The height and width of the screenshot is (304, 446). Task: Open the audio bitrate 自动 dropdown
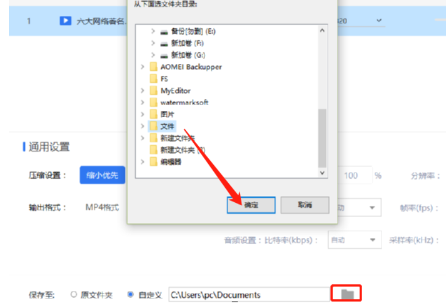pyautogui.click(x=355, y=240)
